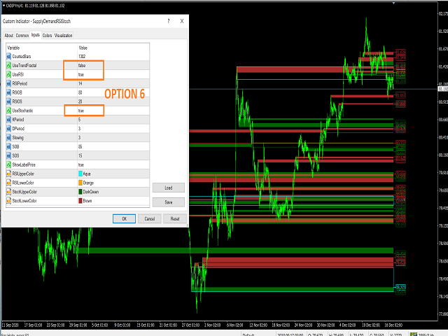
Task: Select the 'RSIUpperColor' variable name
Action: click(x=23, y=174)
